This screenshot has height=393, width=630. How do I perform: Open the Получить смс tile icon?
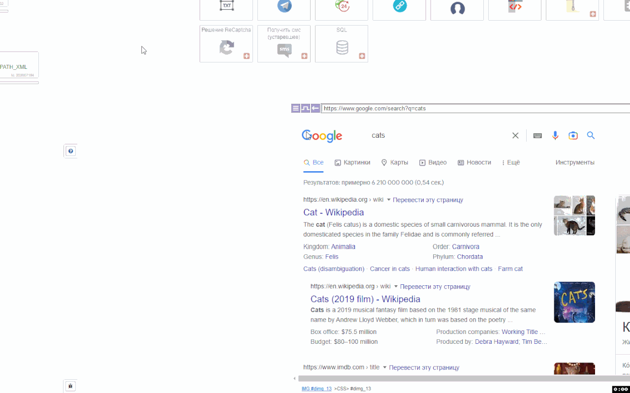pos(284,50)
